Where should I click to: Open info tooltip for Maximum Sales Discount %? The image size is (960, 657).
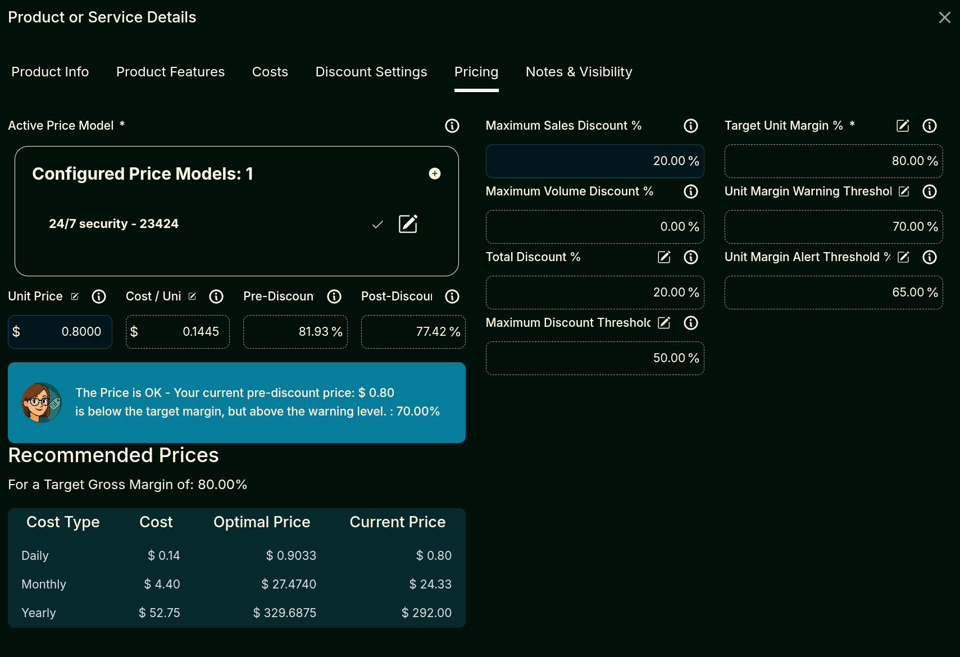pos(690,126)
